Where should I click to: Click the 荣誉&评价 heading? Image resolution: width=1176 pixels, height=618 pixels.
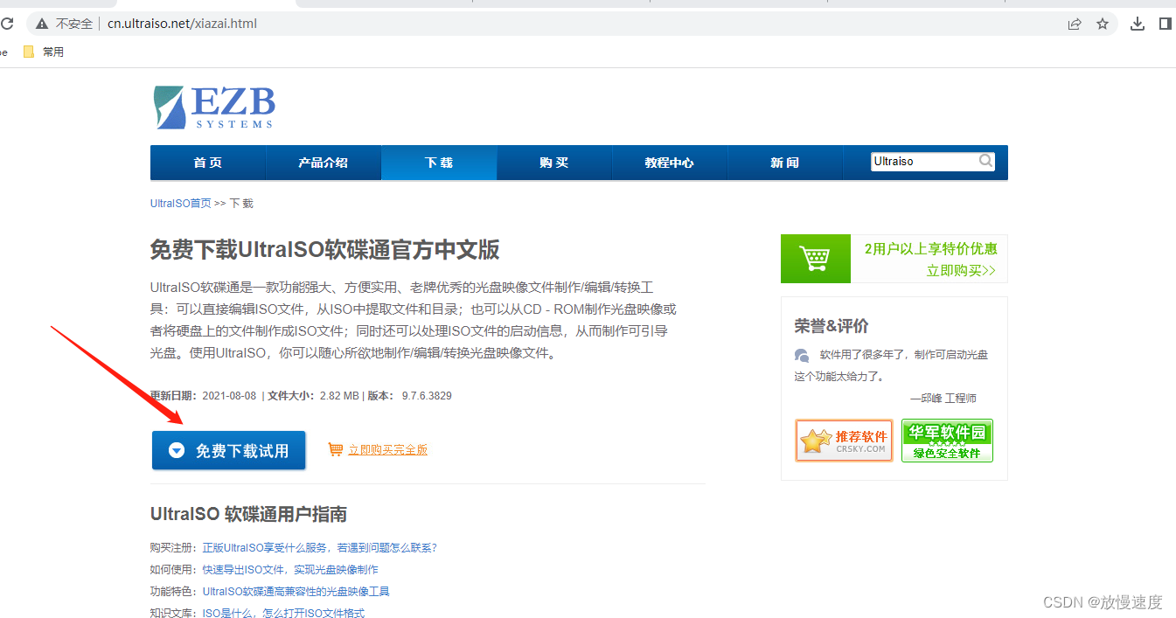tap(832, 326)
